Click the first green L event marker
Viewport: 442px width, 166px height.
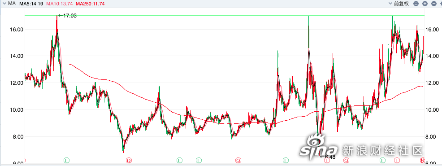click(x=66, y=161)
